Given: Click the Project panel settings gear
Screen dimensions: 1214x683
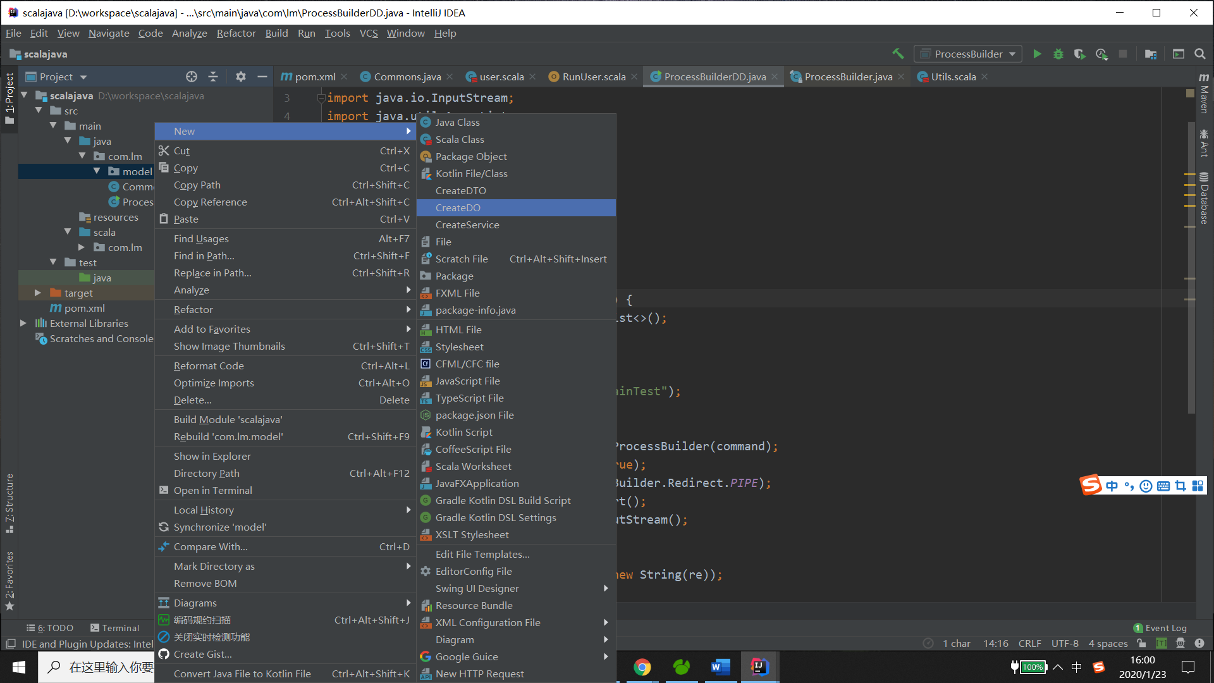Looking at the screenshot, I should pyautogui.click(x=240, y=77).
